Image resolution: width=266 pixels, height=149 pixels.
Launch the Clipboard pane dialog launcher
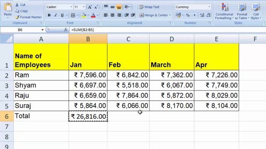41,23
